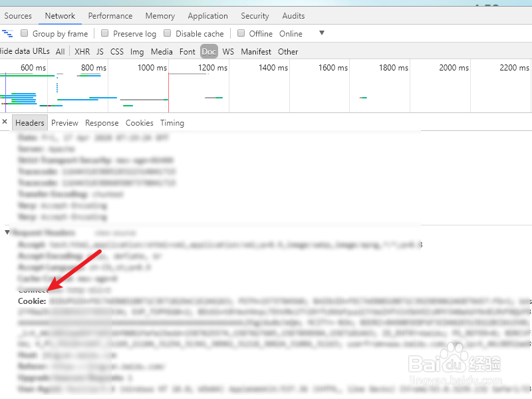Click the 600 ms timeline label
The height and width of the screenshot is (399, 532).
point(33,68)
